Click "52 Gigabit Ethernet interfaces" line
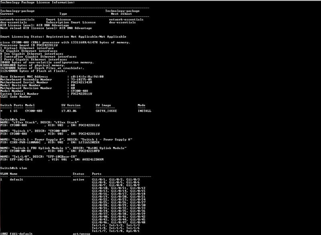Image resolution: width=321 pixels, height=235 pixels. [x=29, y=51]
